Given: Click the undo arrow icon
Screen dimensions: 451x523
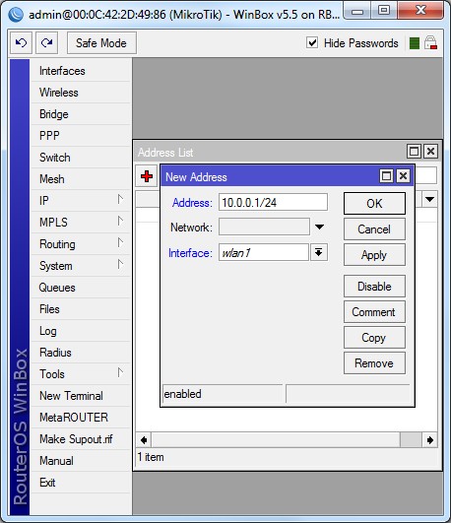Looking at the screenshot, I should tap(21, 42).
